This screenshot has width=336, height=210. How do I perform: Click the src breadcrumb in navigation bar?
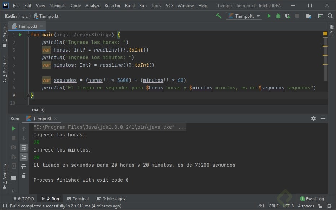coord(25,16)
